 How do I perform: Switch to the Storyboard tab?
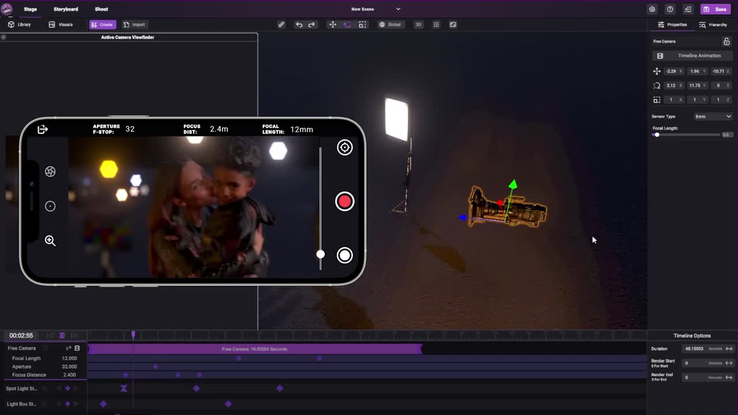66,9
